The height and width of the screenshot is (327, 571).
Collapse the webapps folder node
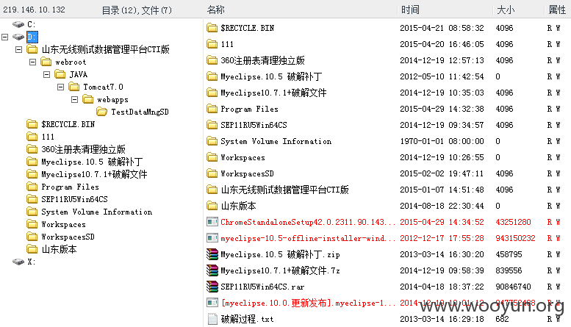click(x=75, y=99)
